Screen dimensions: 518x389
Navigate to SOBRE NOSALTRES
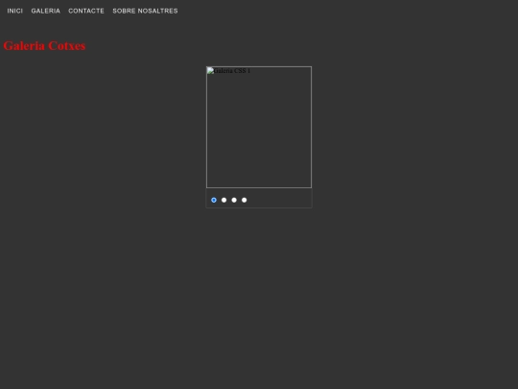(145, 11)
